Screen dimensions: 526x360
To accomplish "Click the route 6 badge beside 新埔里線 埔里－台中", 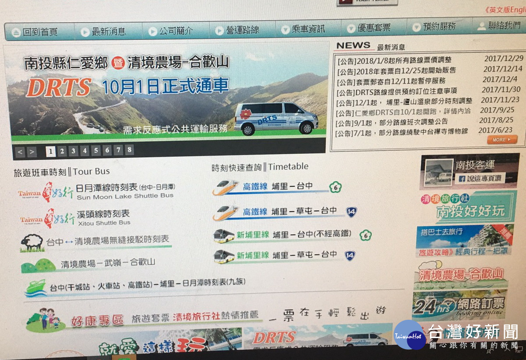I will [x=366, y=235].
